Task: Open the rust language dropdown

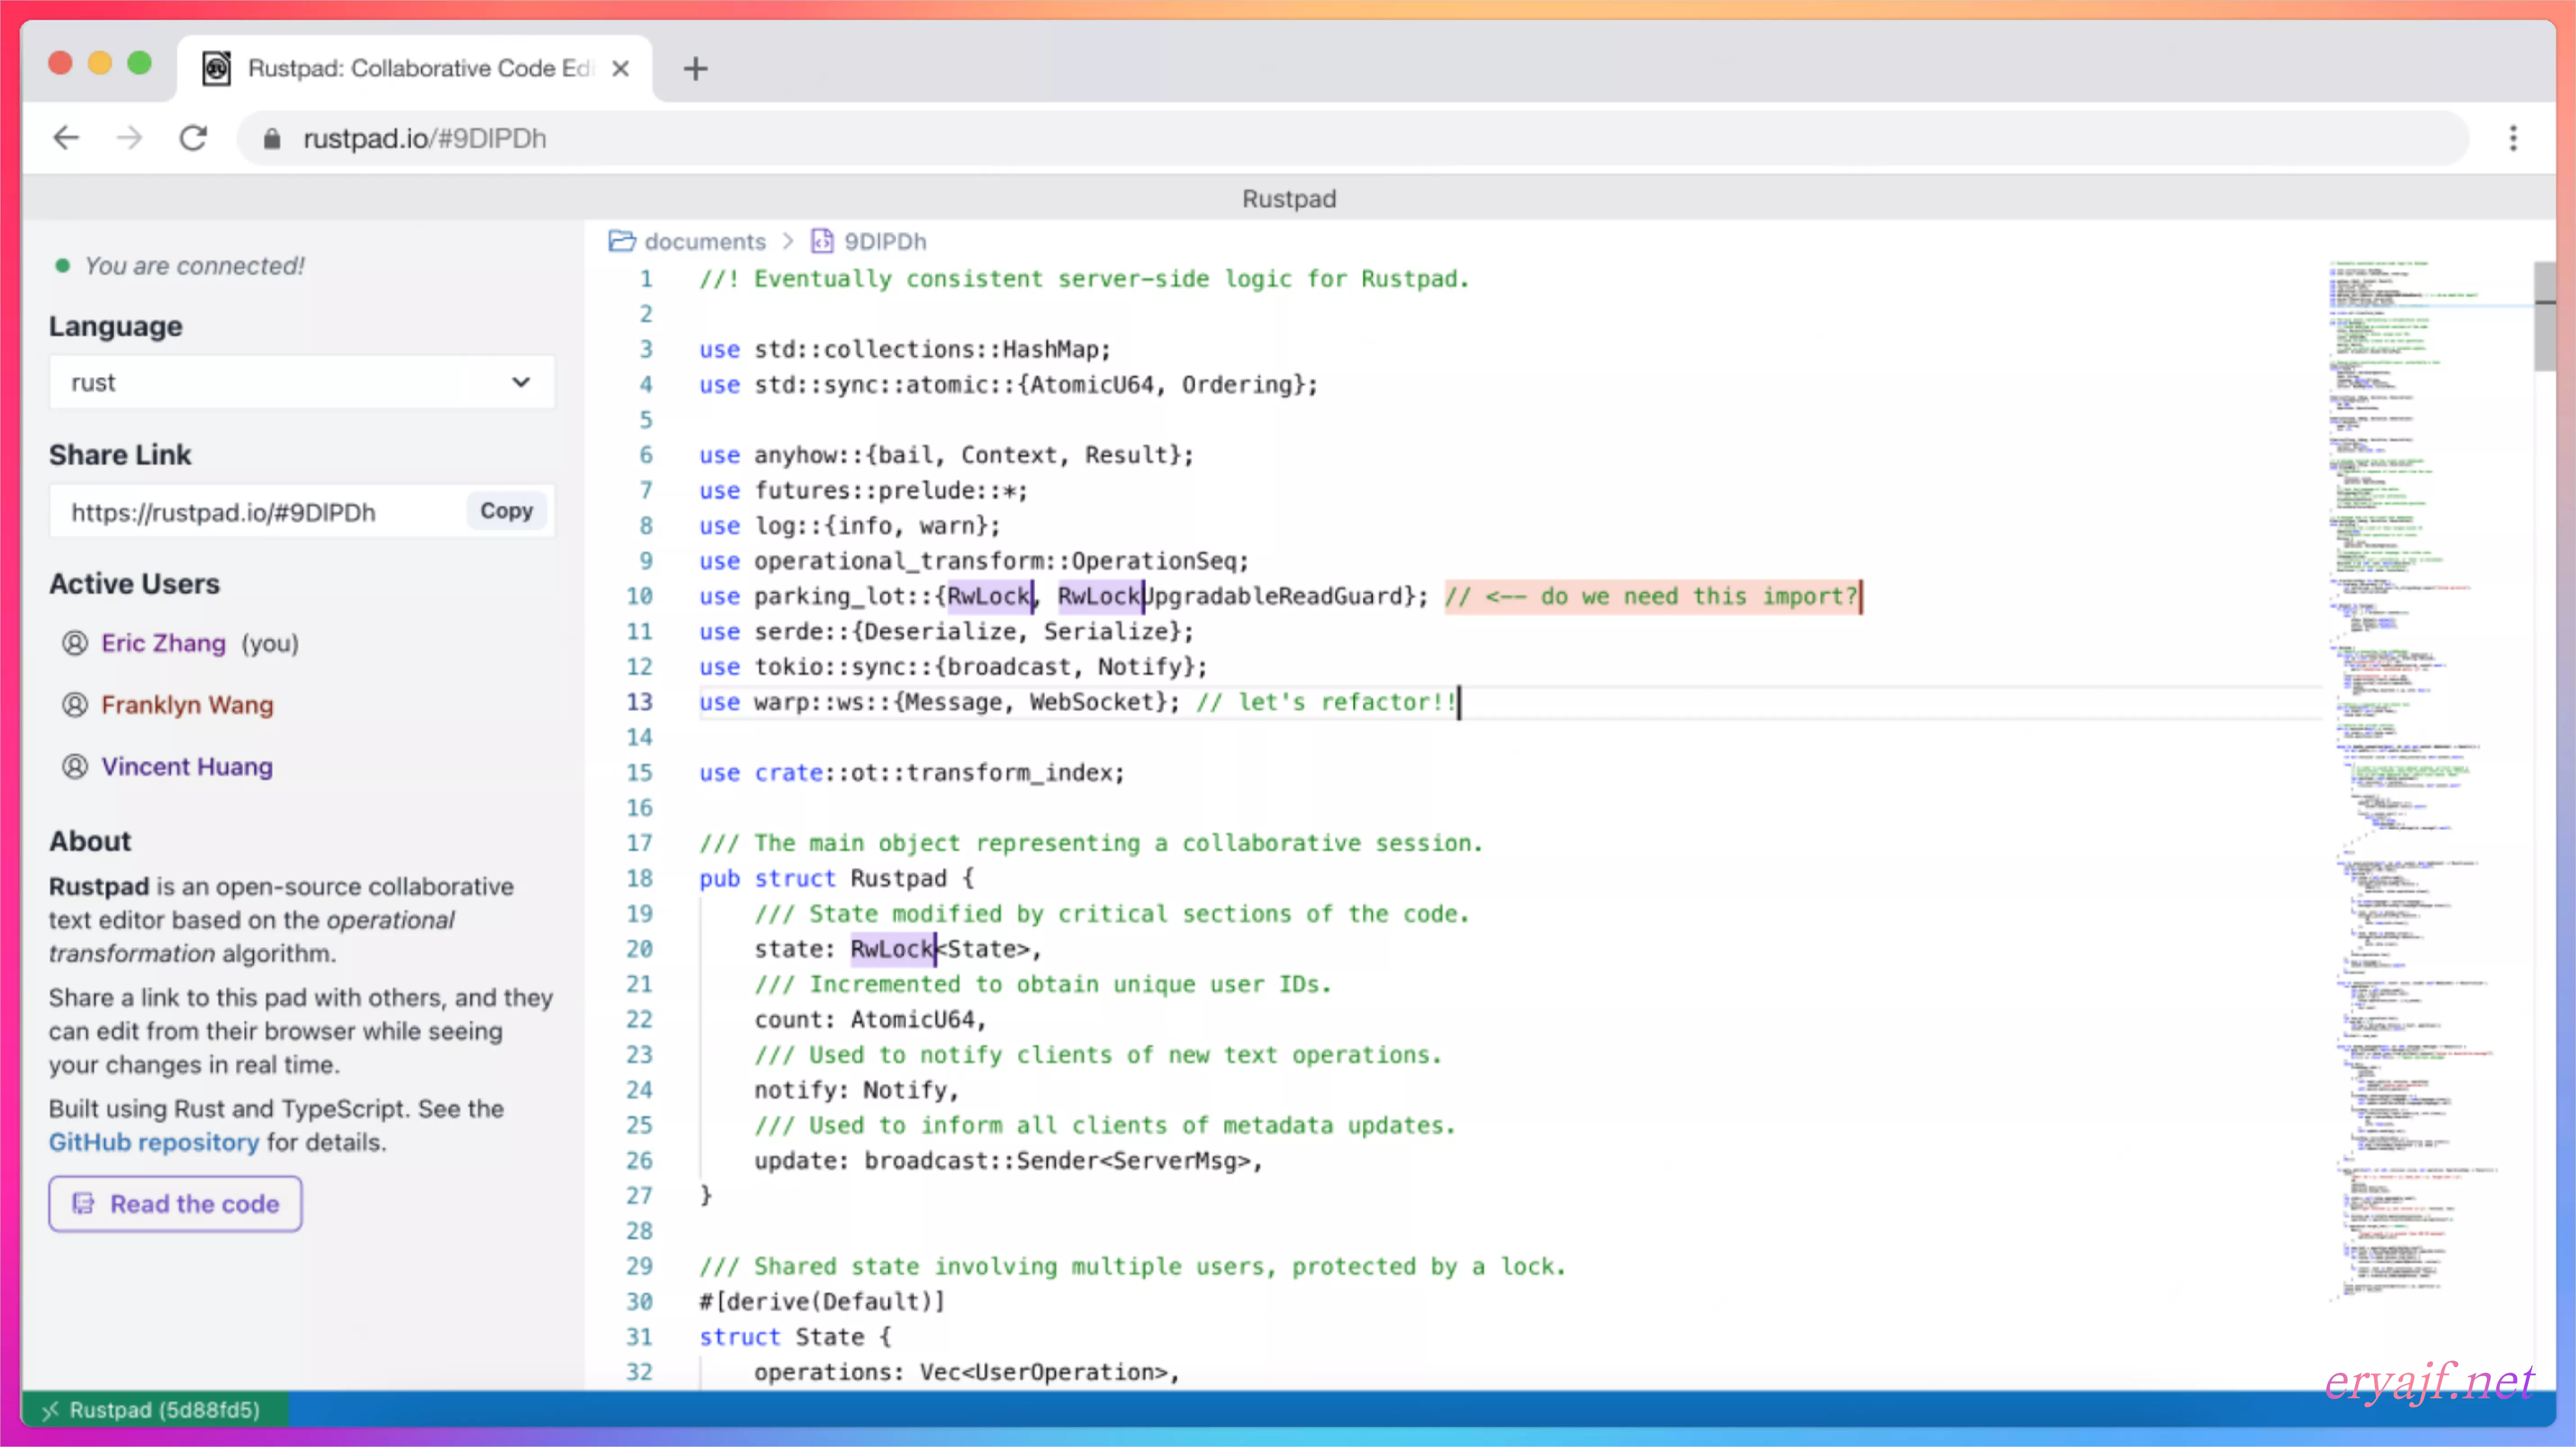Action: [301, 382]
